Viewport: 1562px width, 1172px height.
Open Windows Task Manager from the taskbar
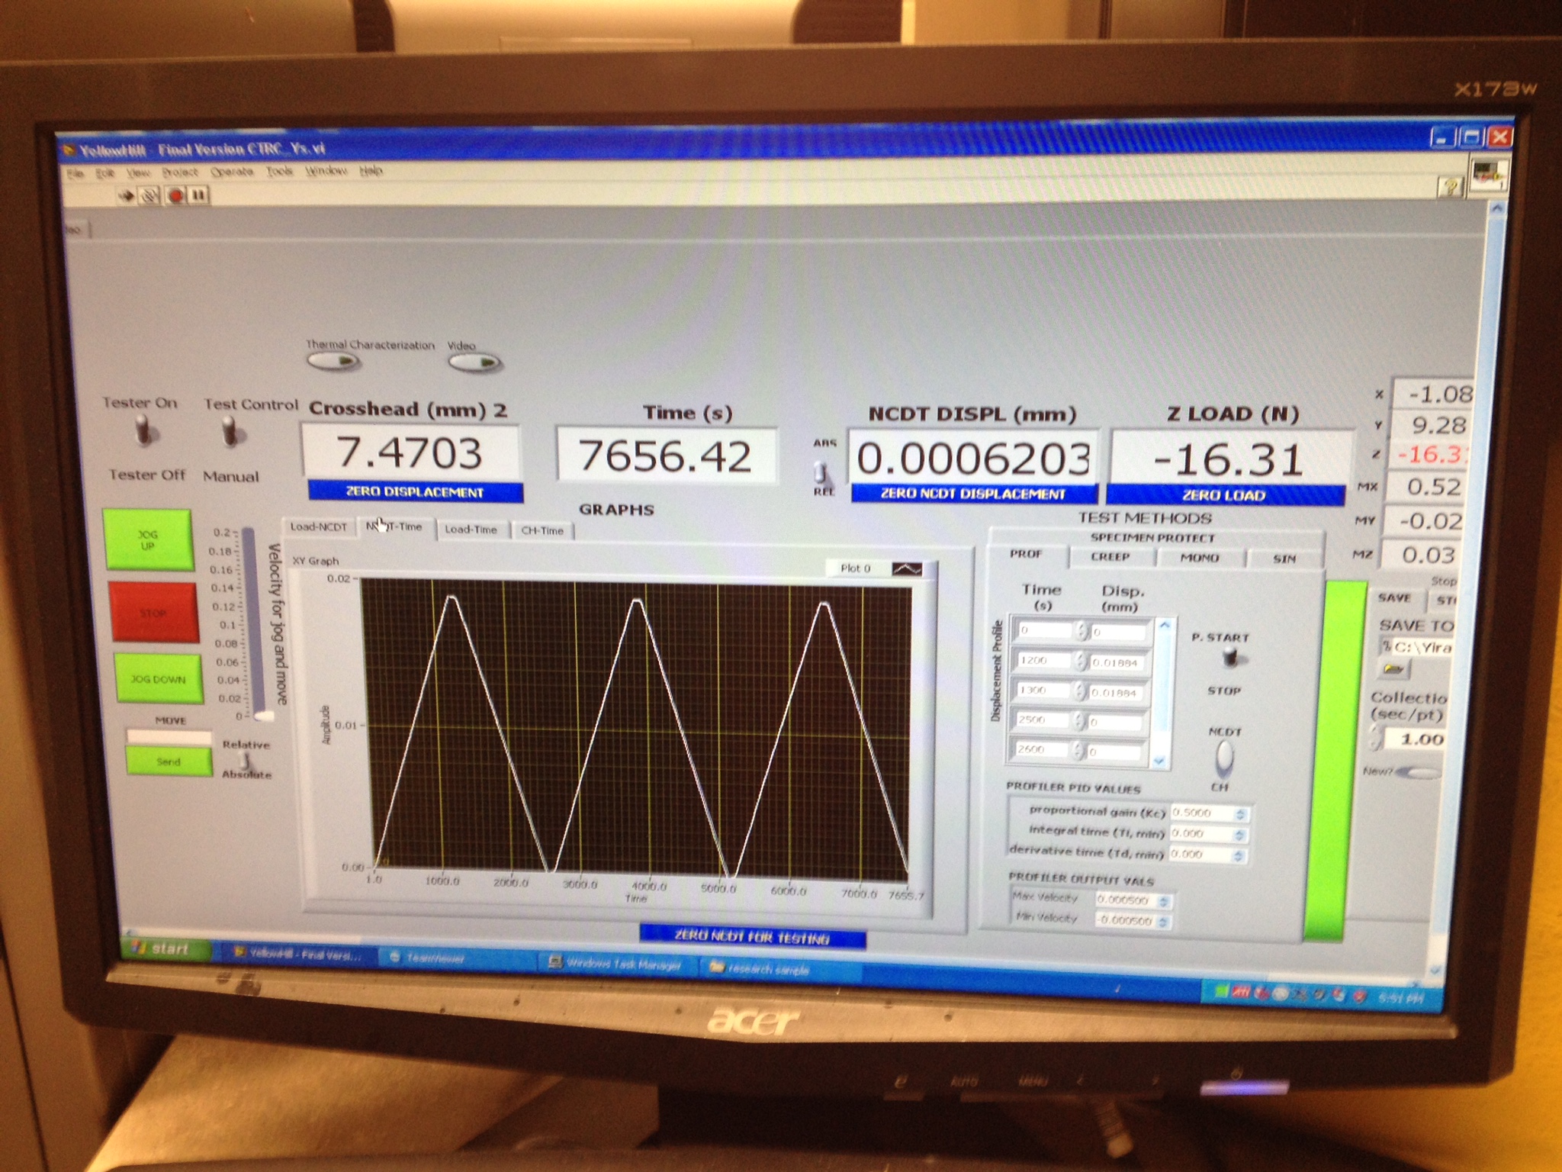[616, 964]
